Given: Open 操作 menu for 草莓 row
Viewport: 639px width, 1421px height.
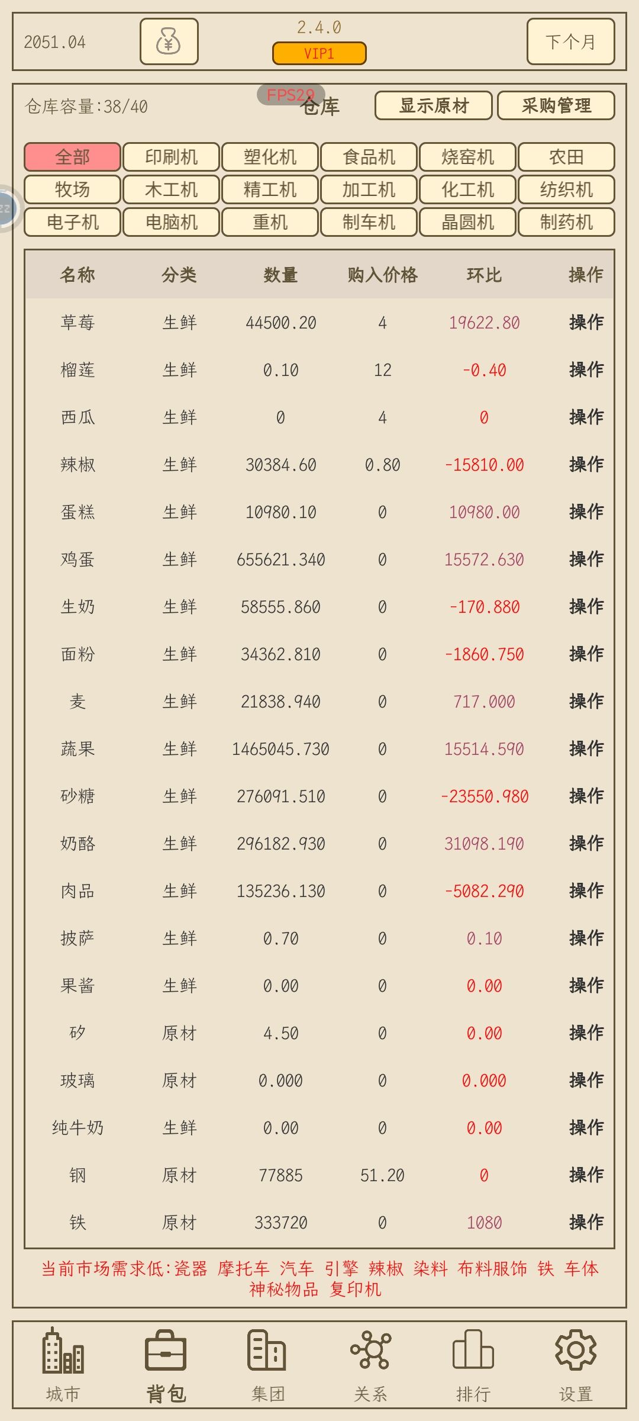Looking at the screenshot, I should point(586,322).
